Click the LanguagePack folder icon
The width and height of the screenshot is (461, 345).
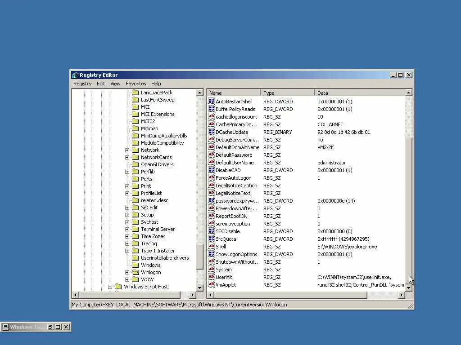pyautogui.click(x=135, y=93)
